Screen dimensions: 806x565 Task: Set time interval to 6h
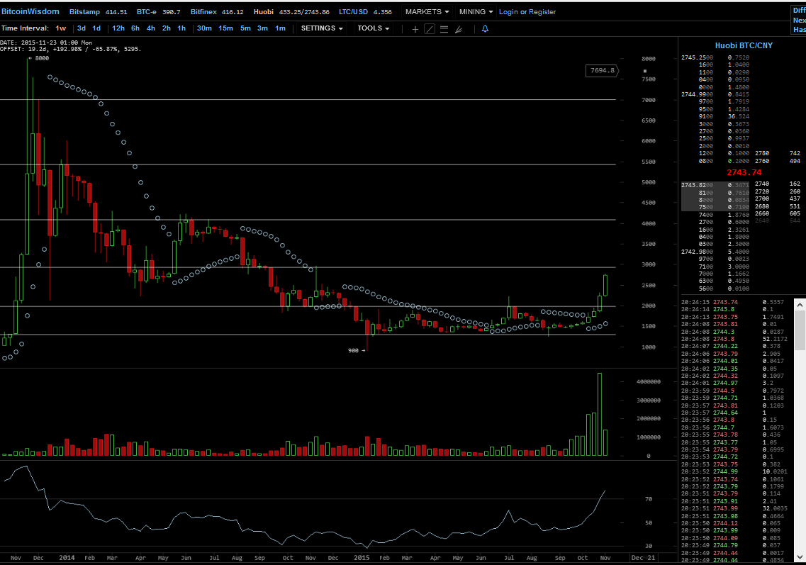pyautogui.click(x=135, y=28)
